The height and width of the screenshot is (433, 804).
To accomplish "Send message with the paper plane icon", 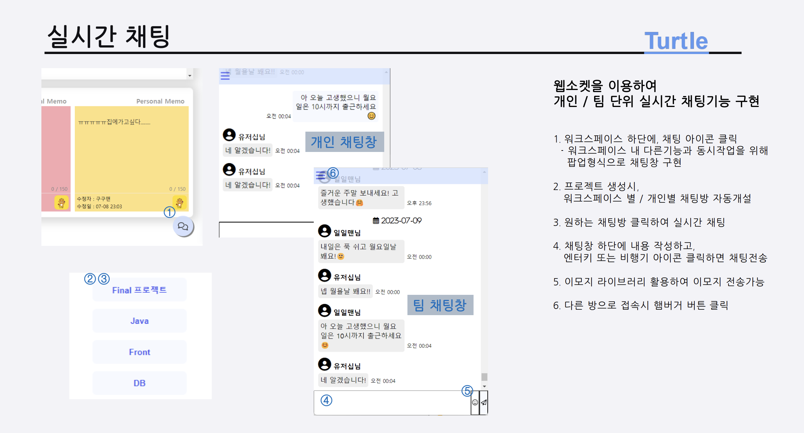I will click(483, 402).
